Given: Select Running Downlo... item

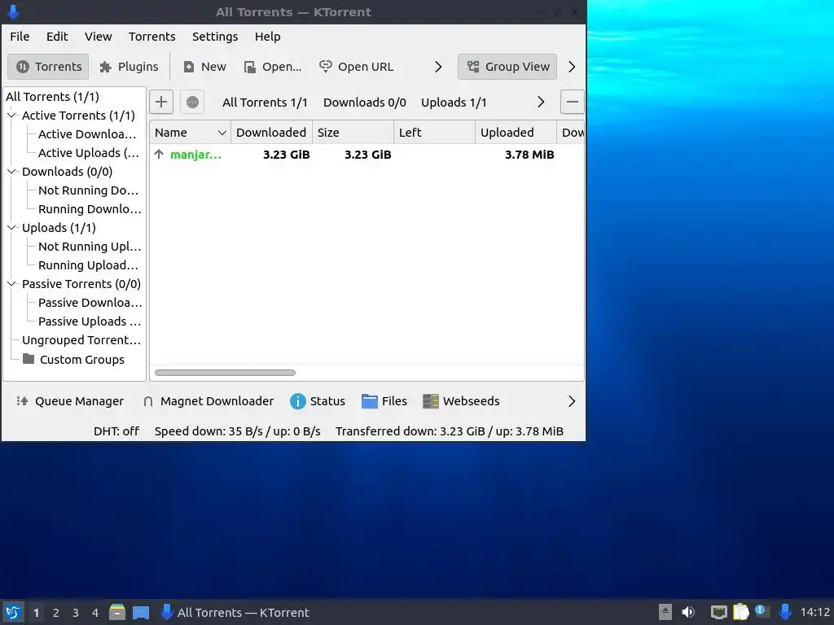Looking at the screenshot, I should click(90, 209).
